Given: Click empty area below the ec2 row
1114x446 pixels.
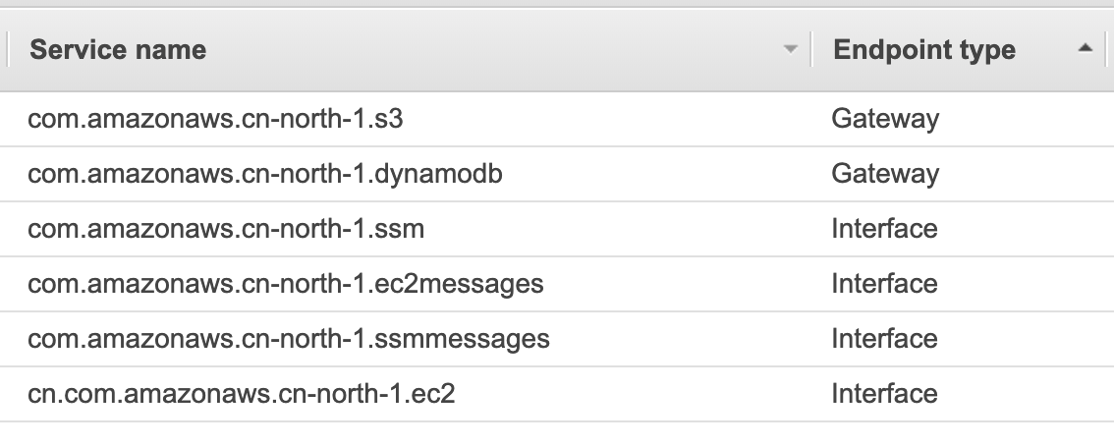Looking at the screenshot, I should 557,434.
